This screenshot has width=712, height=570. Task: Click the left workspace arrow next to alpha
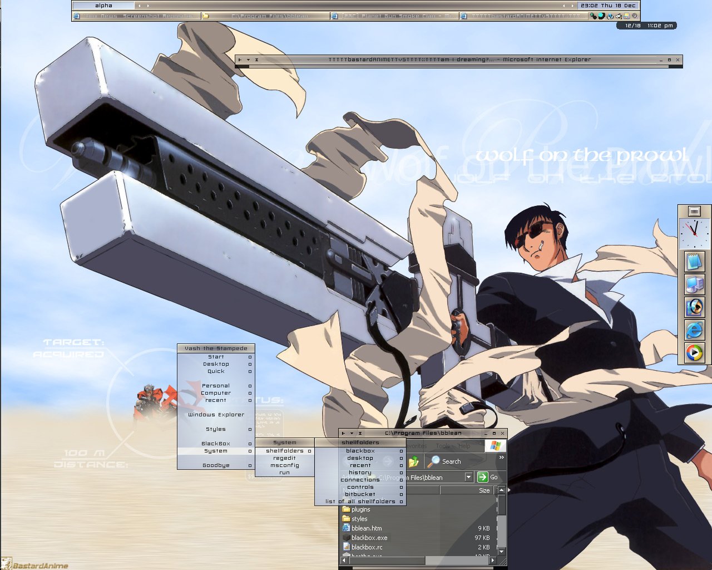coord(140,6)
